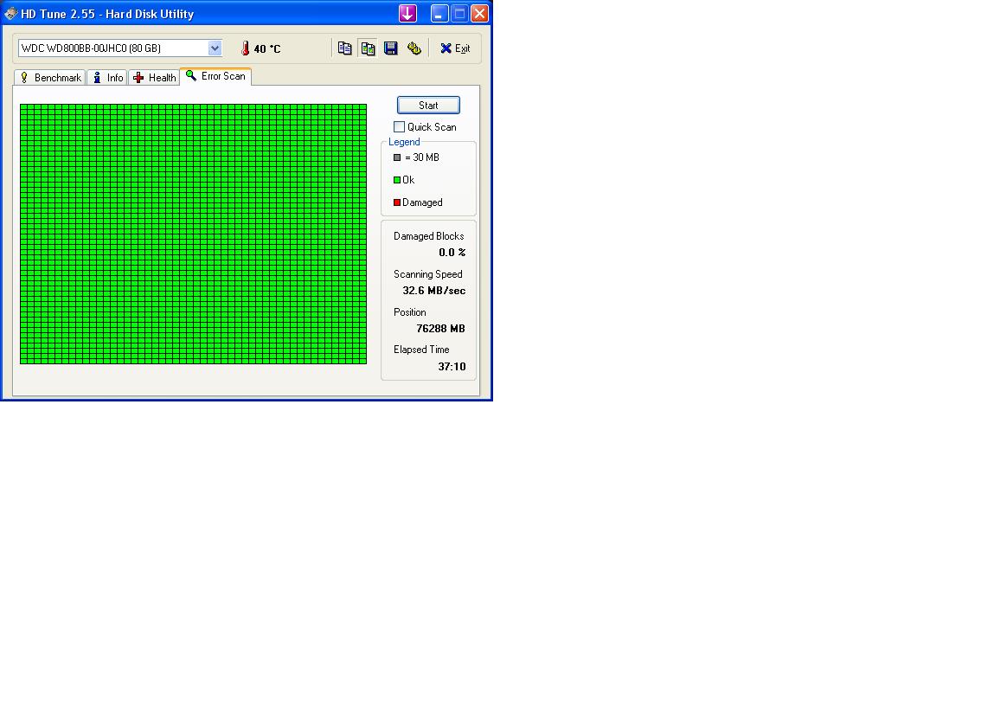Click the red Damaged legend square
The width and height of the screenshot is (994, 719).
point(397,202)
